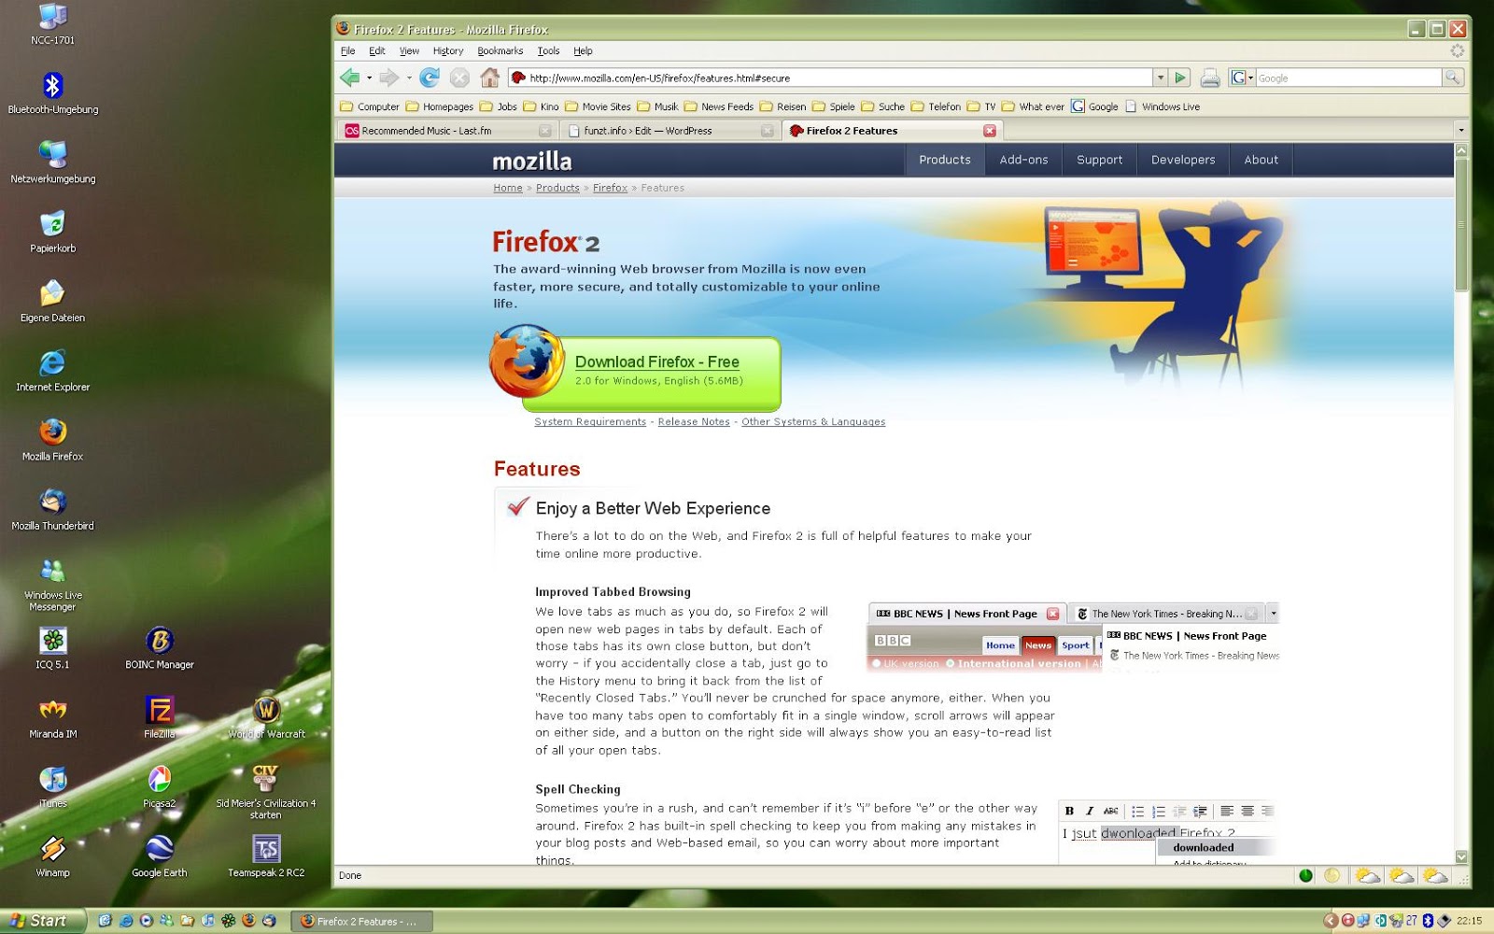1494x934 pixels.
Task: Show the list of all tabs
Action: 1460,131
